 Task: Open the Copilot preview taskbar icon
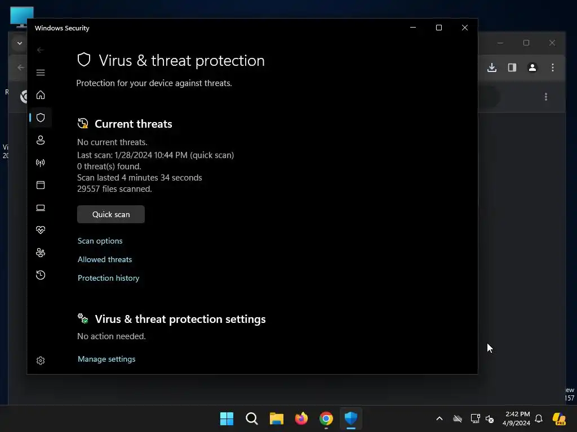point(559,418)
